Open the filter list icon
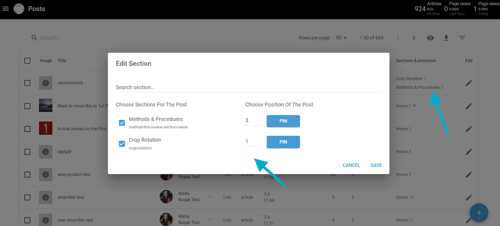The image size is (500, 226). pyautogui.click(x=462, y=38)
